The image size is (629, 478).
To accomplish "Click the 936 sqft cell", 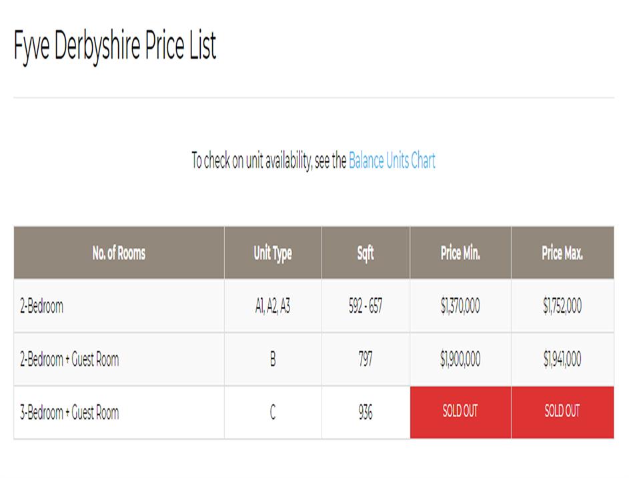I will tap(366, 413).
